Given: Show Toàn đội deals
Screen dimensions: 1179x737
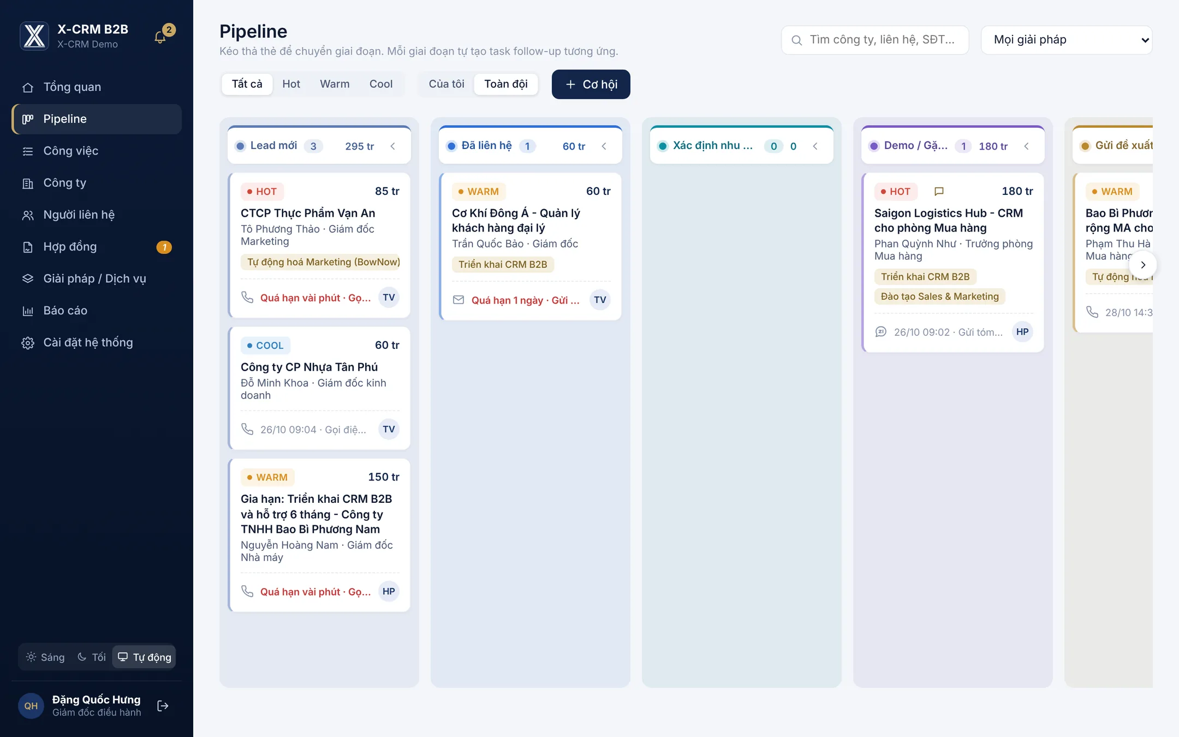Looking at the screenshot, I should click(x=506, y=84).
